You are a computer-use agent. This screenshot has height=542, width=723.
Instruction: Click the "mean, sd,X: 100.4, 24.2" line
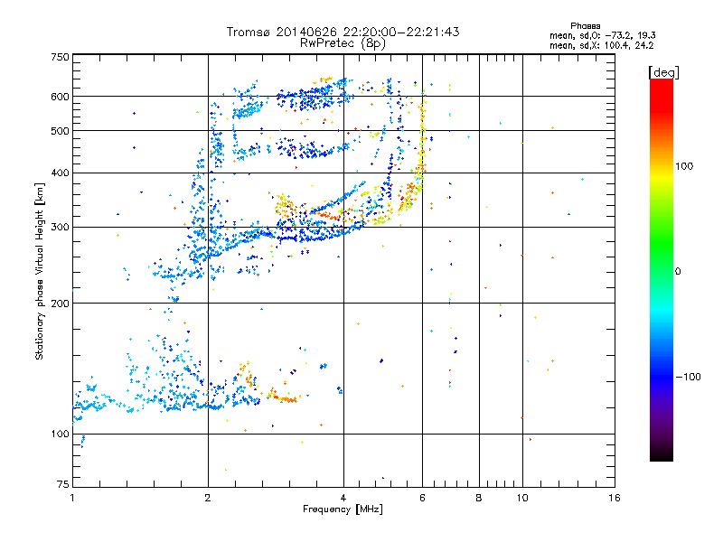[x=601, y=45]
